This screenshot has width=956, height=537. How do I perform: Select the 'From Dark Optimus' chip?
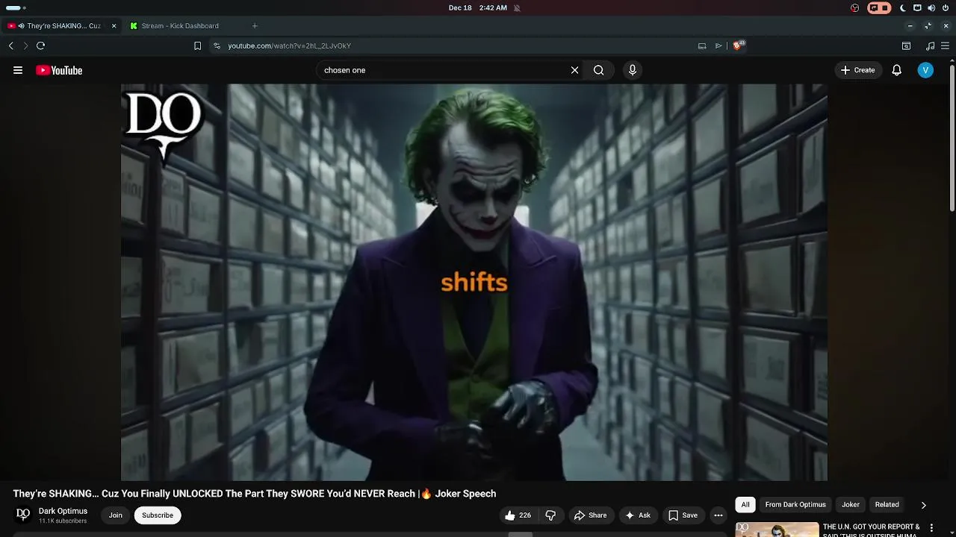pyautogui.click(x=795, y=505)
